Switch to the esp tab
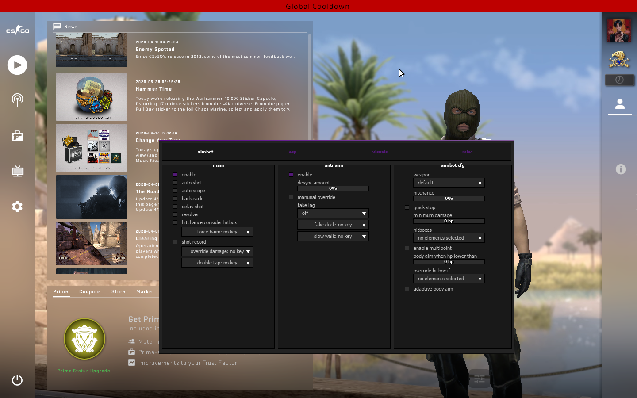Viewport: 637px width, 398px height. click(292, 152)
